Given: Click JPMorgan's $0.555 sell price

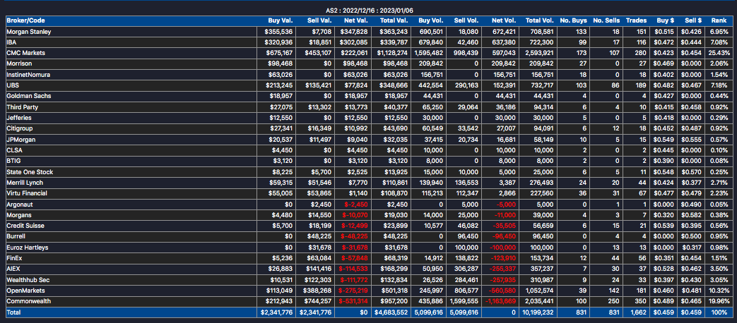Looking at the screenshot, I should click(x=692, y=139).
